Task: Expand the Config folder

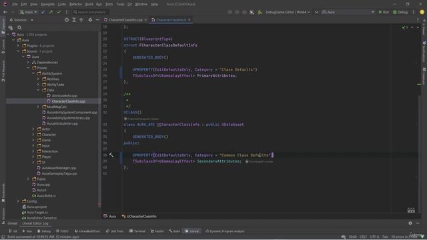Action: [18, 201]
